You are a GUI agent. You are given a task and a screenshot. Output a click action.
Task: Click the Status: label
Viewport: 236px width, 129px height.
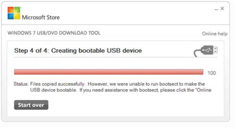coord(21,84)
